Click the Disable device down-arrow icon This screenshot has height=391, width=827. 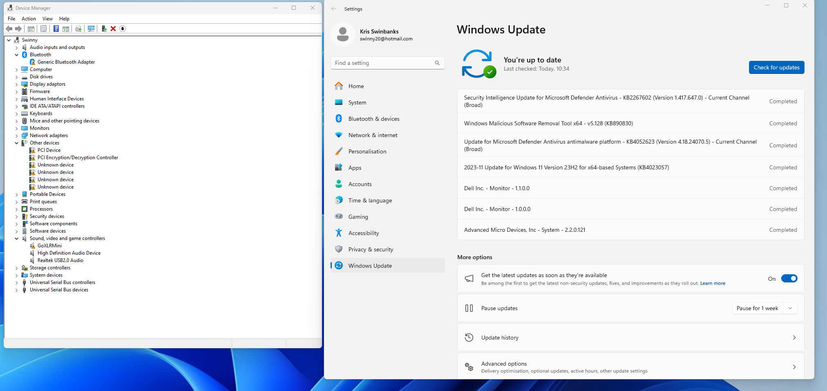[123, 29]
